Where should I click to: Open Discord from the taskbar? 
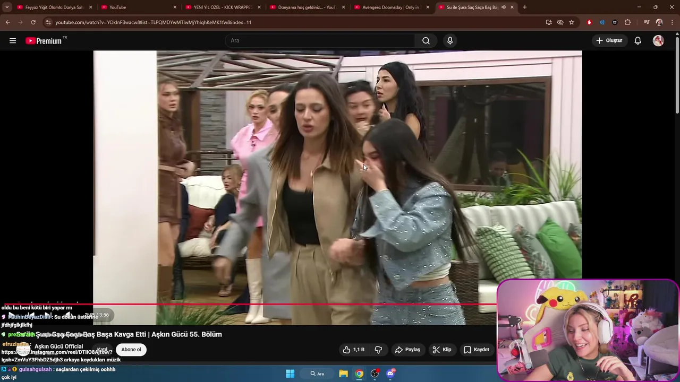pyautogui.click(x=391, y=374)
